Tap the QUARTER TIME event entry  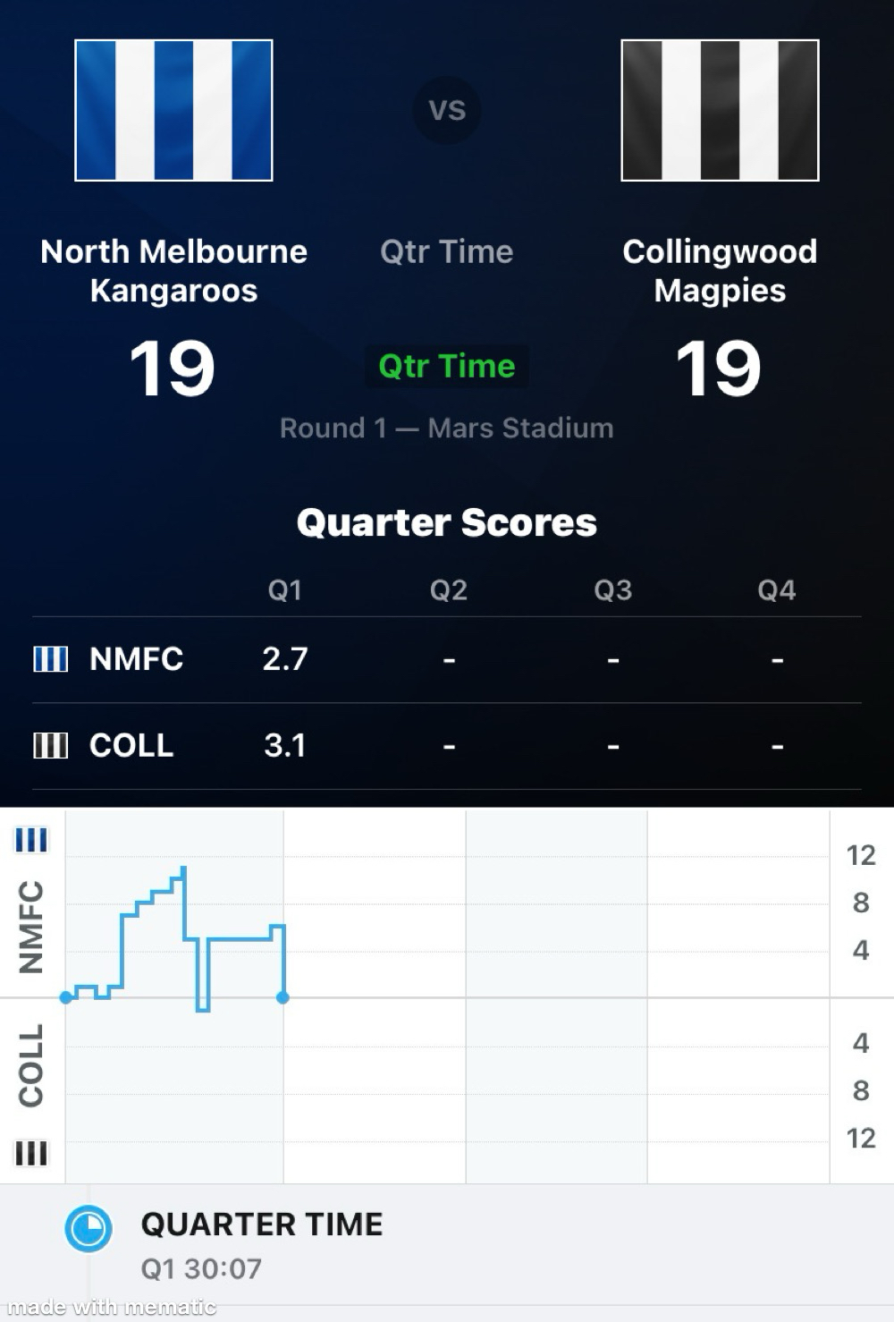click(261, 1225)
